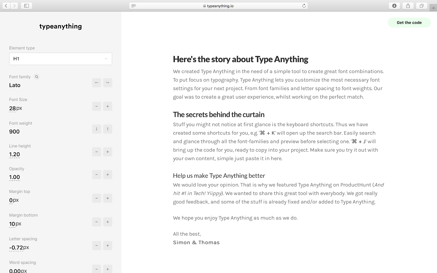Click the typeanything.io address bar
437x273 pixels.
coord(218,6)
